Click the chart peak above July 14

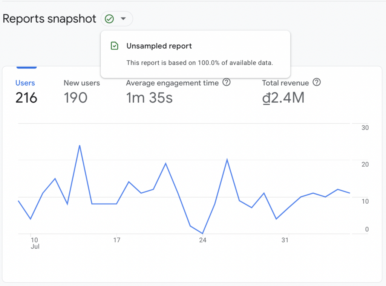coord(80,146)
